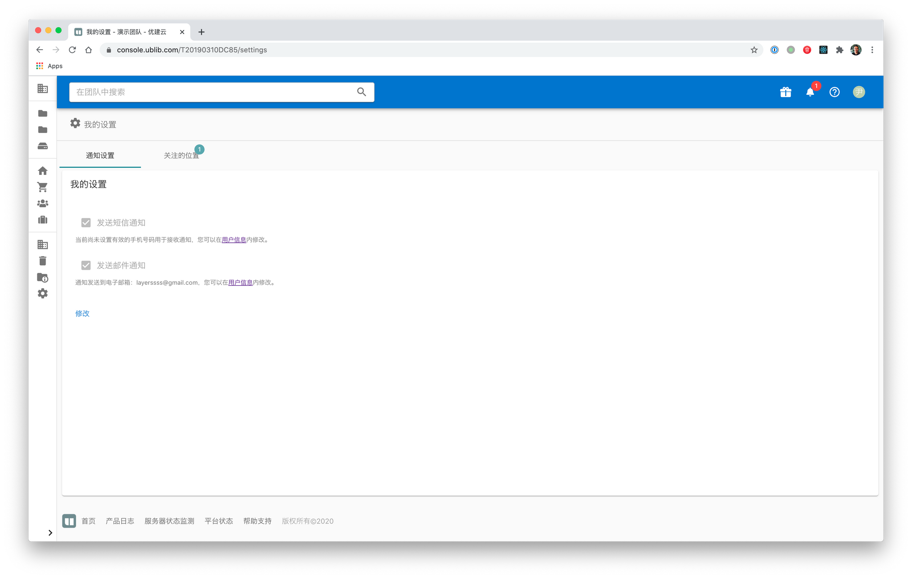Image resolution: width=912 pixels, height=579 pixels.
Task: Click the 修改 link
Action: pos(82,313)
